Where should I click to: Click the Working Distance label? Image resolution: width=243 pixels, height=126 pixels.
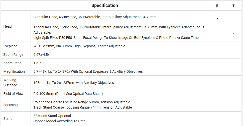point(10,83)
